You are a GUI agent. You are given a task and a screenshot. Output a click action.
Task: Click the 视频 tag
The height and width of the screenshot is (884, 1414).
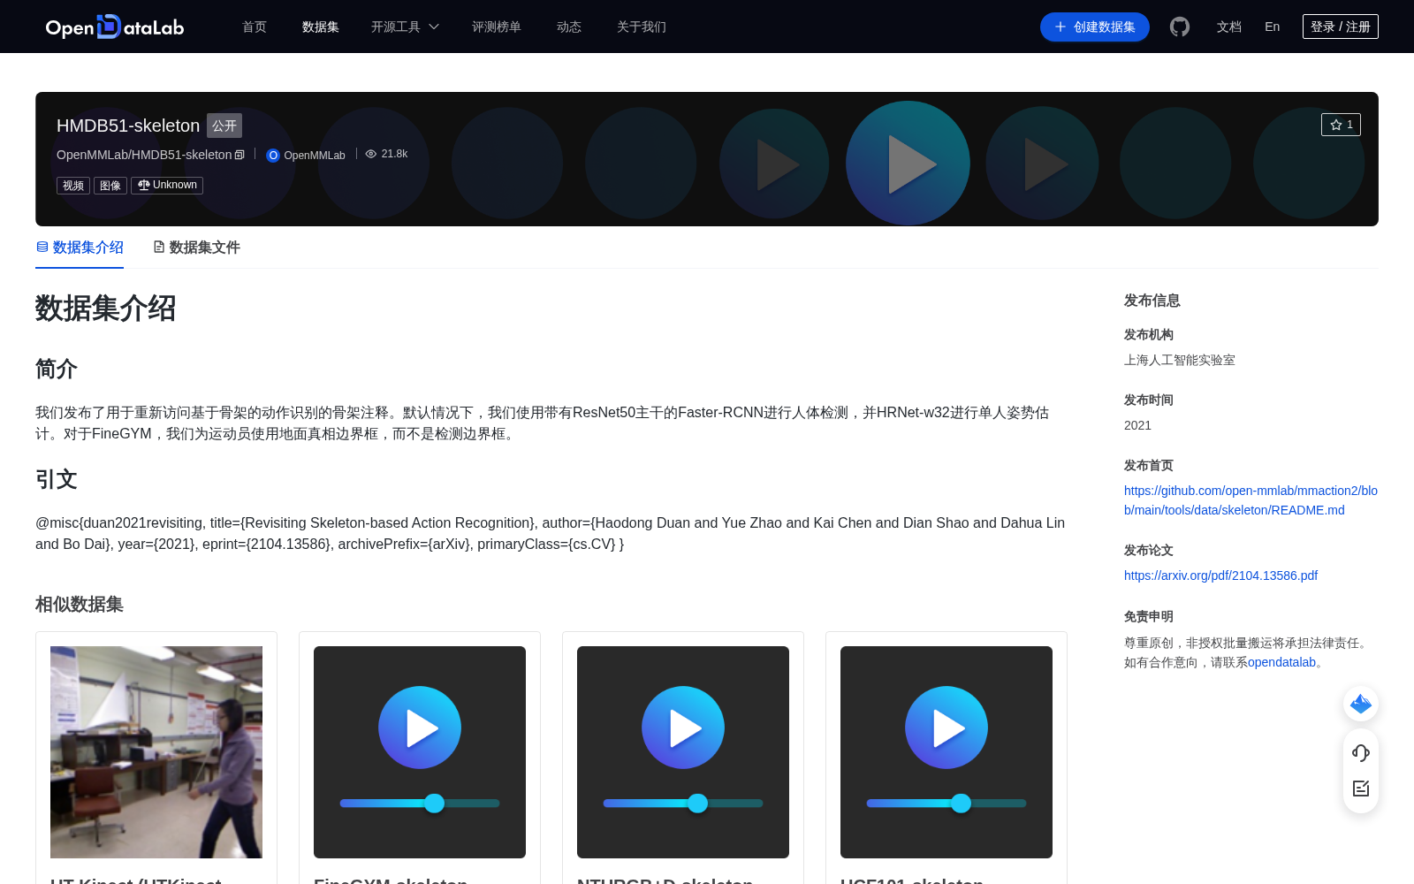click(73, 186)
